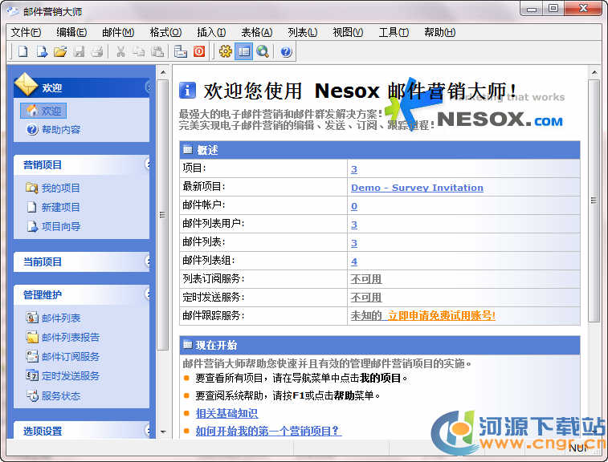Select 欢迎 item in sidebar

coord(43,111)
